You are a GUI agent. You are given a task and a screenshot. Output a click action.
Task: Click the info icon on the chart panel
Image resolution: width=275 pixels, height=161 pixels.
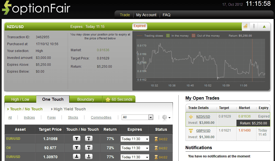254,26
